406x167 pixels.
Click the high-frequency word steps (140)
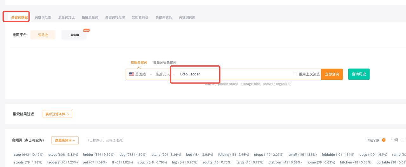pyautogui.click(x=269, y=155)
